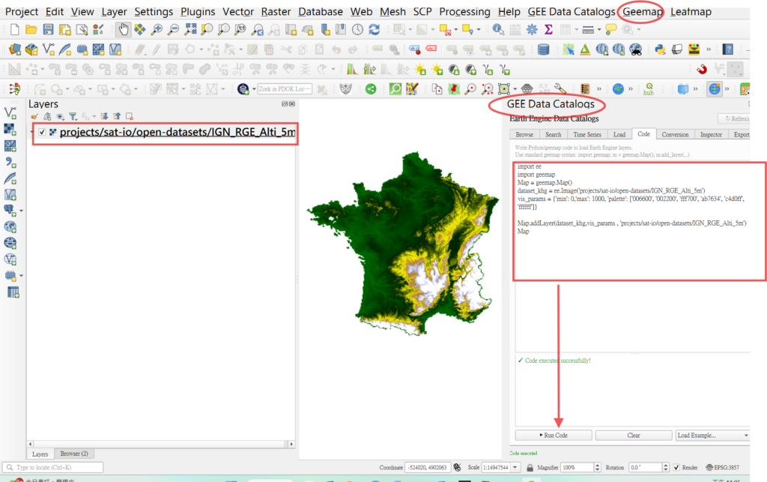Click the scale lock icon near Magnifier
Screen dimensions: 767x482
pyautogui.click(x=530, y=467)
